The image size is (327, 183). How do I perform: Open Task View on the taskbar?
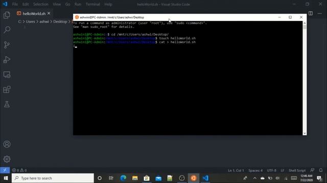[111, 178]
